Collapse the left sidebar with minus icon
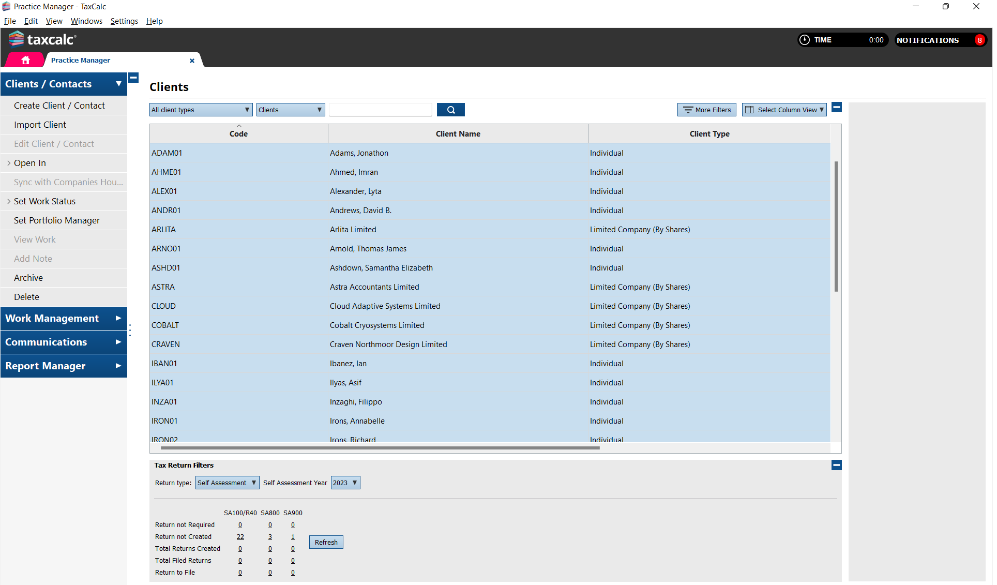 133,78
